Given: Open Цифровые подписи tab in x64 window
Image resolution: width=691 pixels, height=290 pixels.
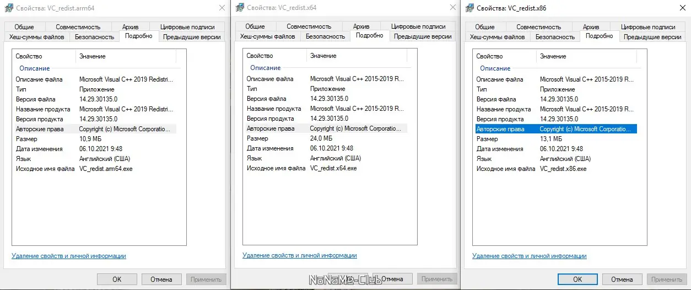Looking at the screenshot, I should click(x=418, y=26).
